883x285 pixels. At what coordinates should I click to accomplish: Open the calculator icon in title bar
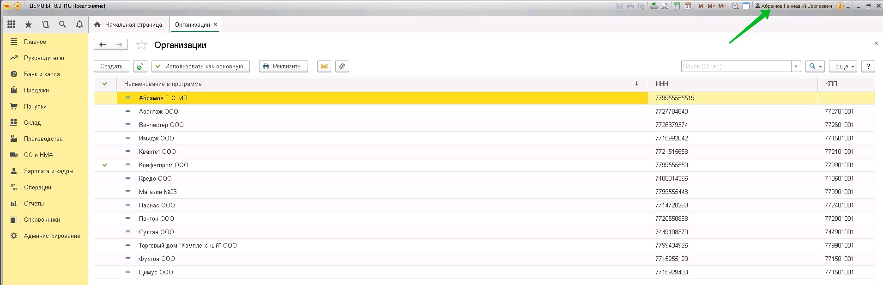[677, 6]
